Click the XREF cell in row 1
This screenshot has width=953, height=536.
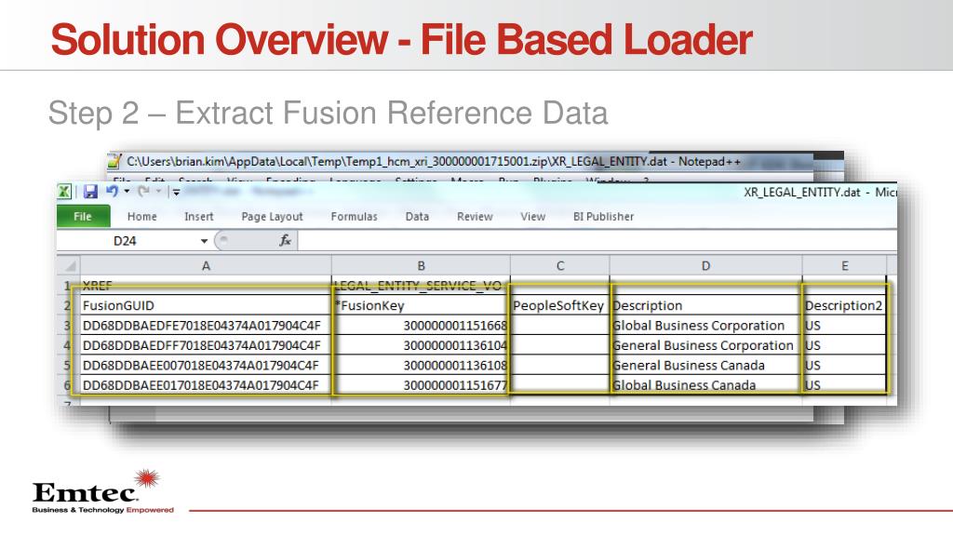point(206,285)
